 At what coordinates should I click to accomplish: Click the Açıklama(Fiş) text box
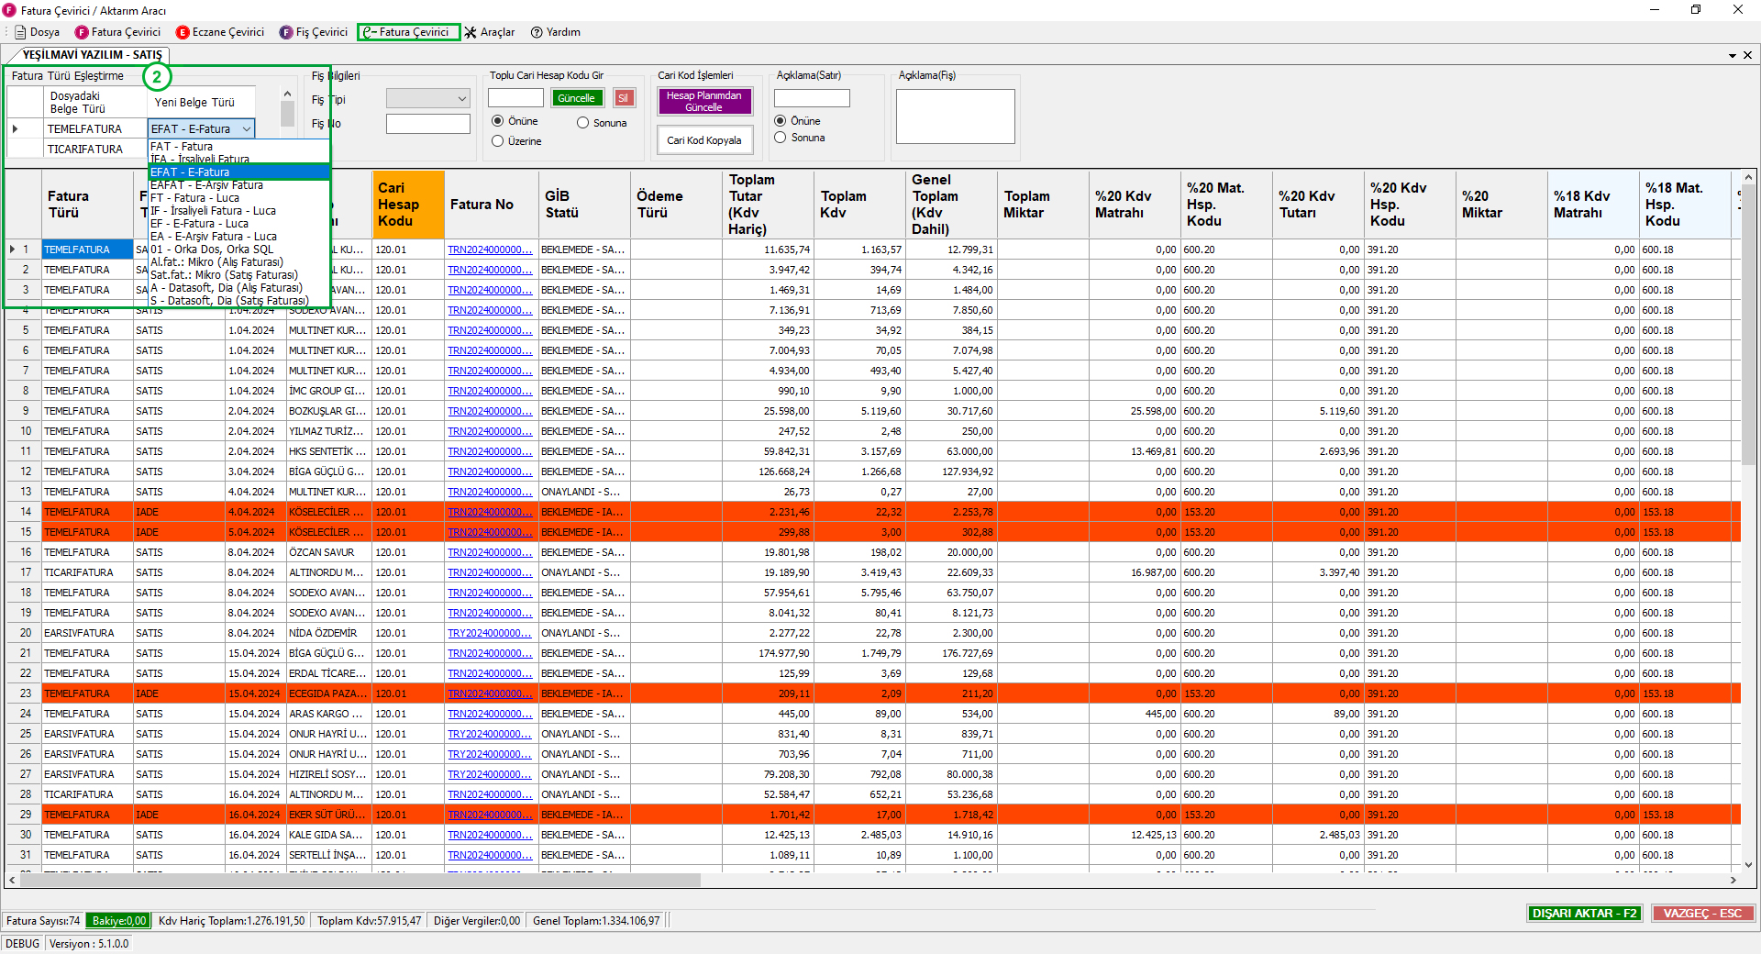point(955,116)
